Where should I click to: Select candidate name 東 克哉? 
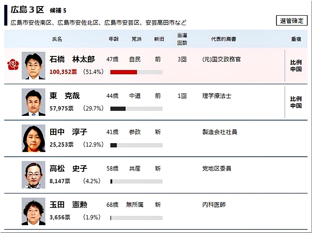(x=65, y=96)
